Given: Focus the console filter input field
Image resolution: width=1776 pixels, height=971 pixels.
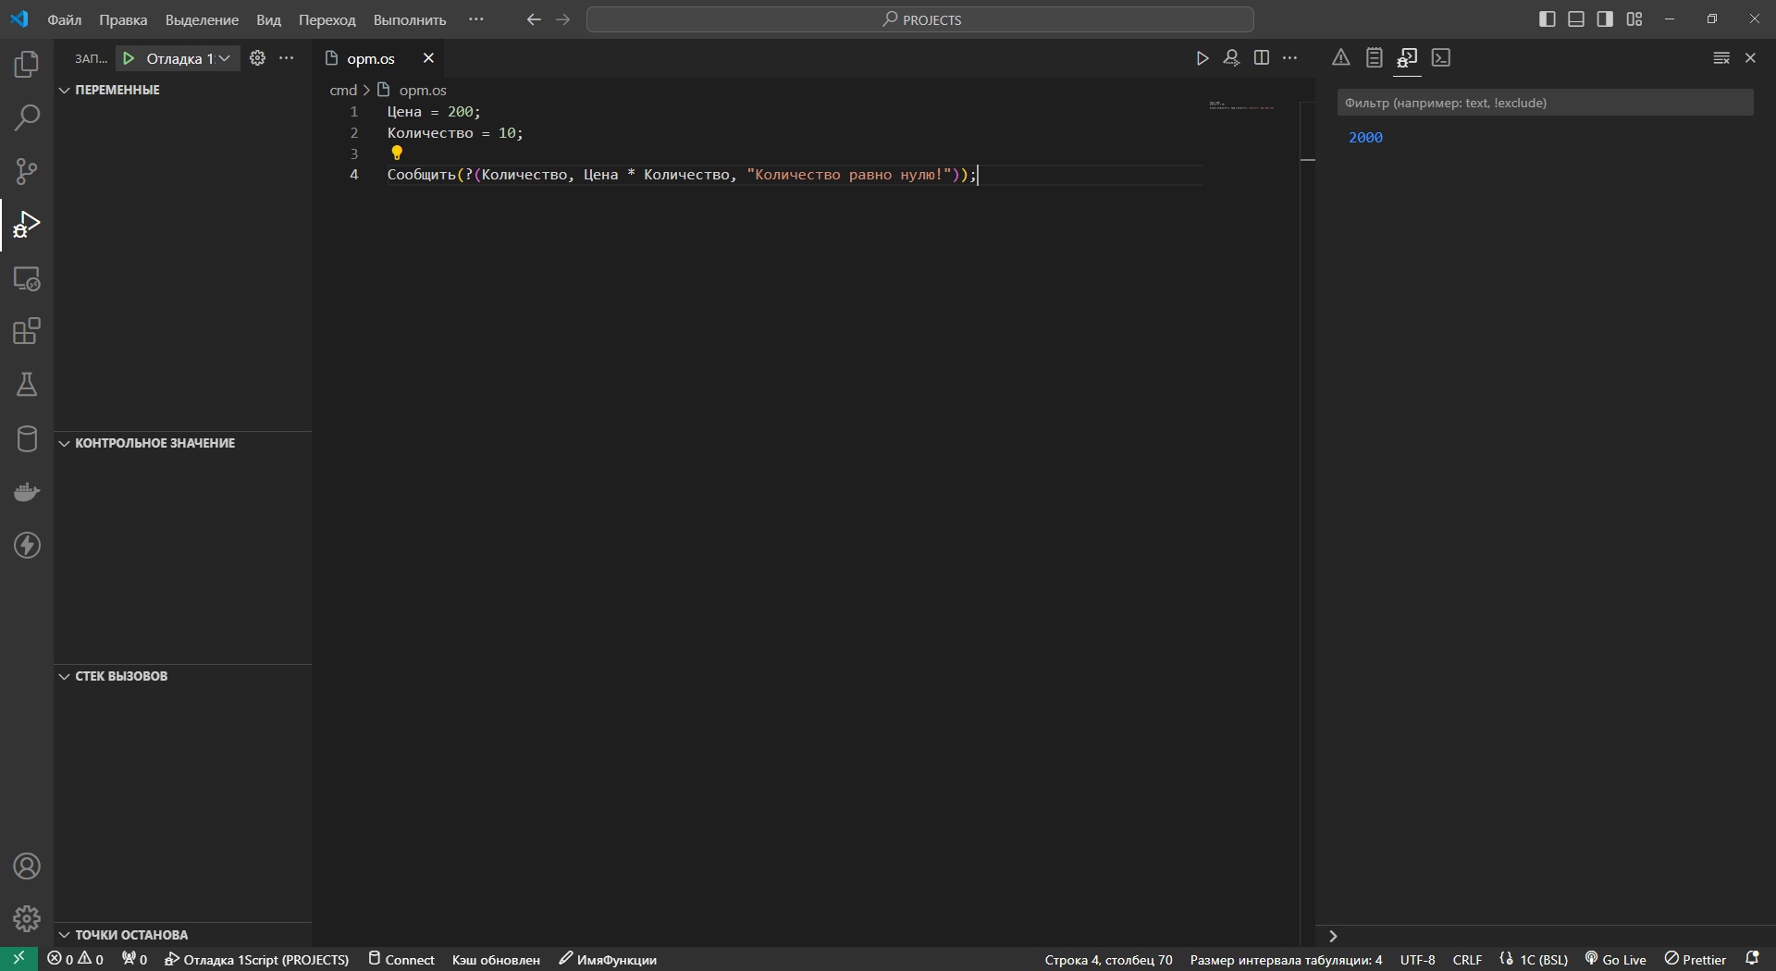Looking at the screenshot, I should coord(1545,103).
